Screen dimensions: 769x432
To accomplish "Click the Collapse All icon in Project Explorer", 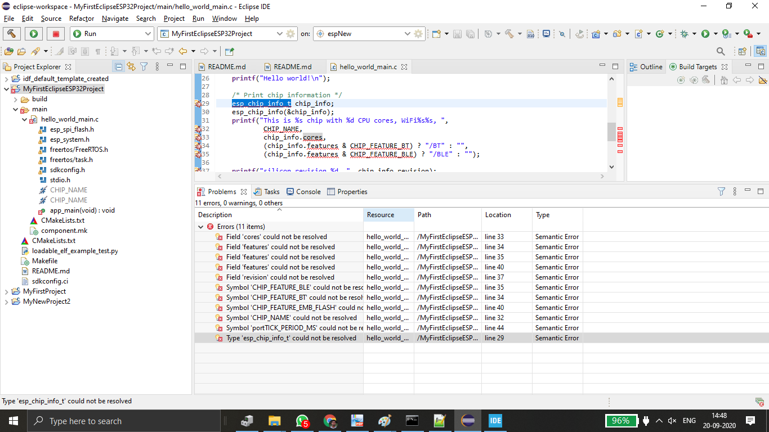I will point(119,66).
